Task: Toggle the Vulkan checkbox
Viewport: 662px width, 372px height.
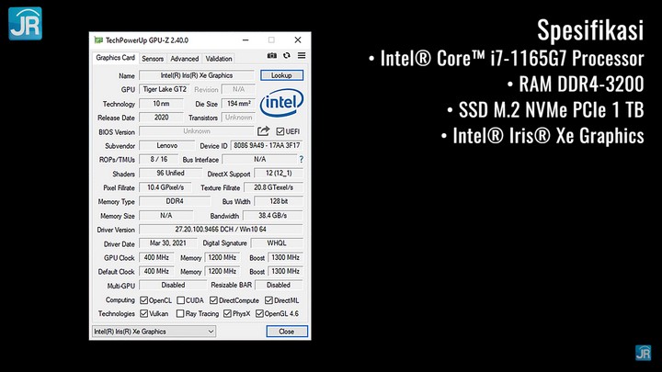Action: click(144, 313)
